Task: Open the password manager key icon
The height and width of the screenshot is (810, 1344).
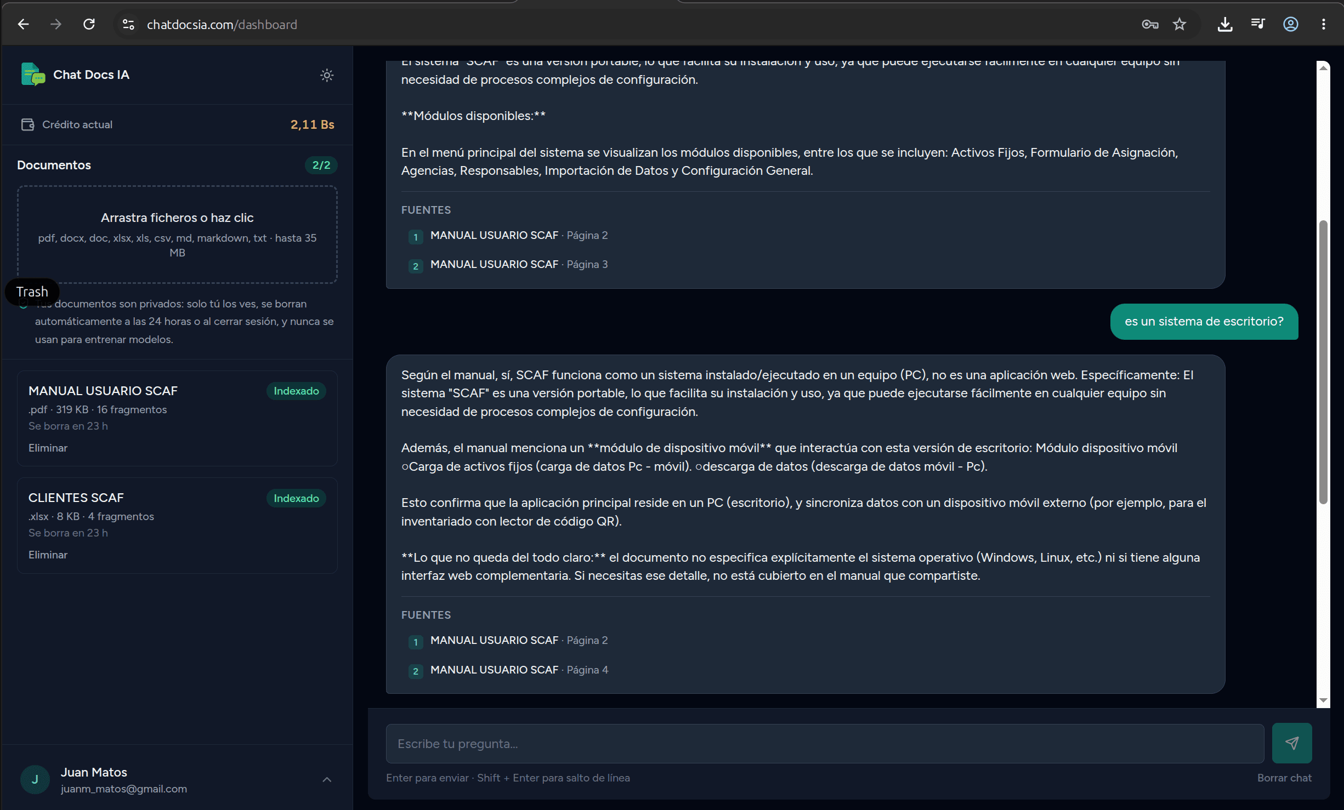Action: coord(1150,24)
